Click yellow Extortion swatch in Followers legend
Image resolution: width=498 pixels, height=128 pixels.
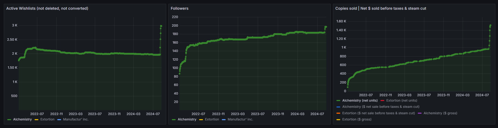coord(201,119)
